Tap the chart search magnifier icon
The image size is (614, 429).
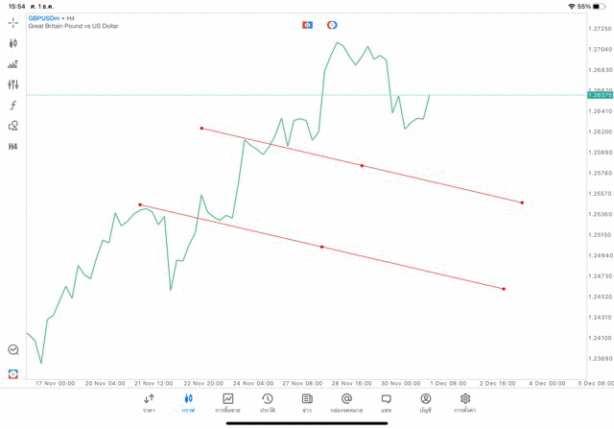[x=13, y=350]
